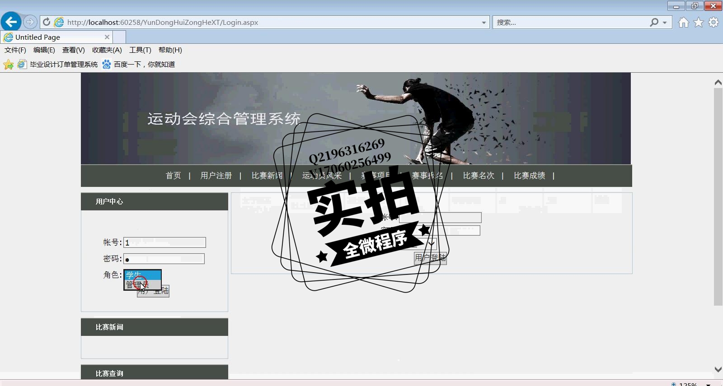Click the 搜索 search box
The height and width of the screenshot is (386, 723).
570,22
